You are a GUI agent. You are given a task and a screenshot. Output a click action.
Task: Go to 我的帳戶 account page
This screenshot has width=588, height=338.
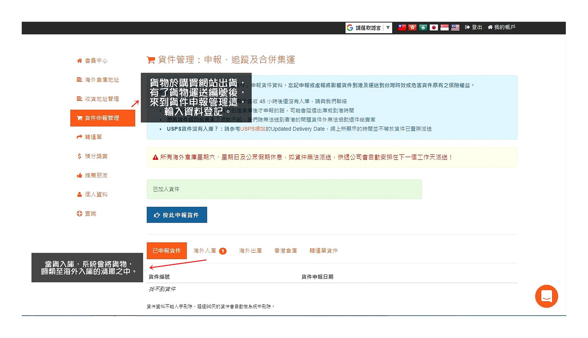501,27
